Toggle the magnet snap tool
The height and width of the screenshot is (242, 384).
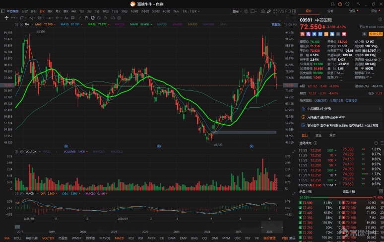[x=86, y=18]
